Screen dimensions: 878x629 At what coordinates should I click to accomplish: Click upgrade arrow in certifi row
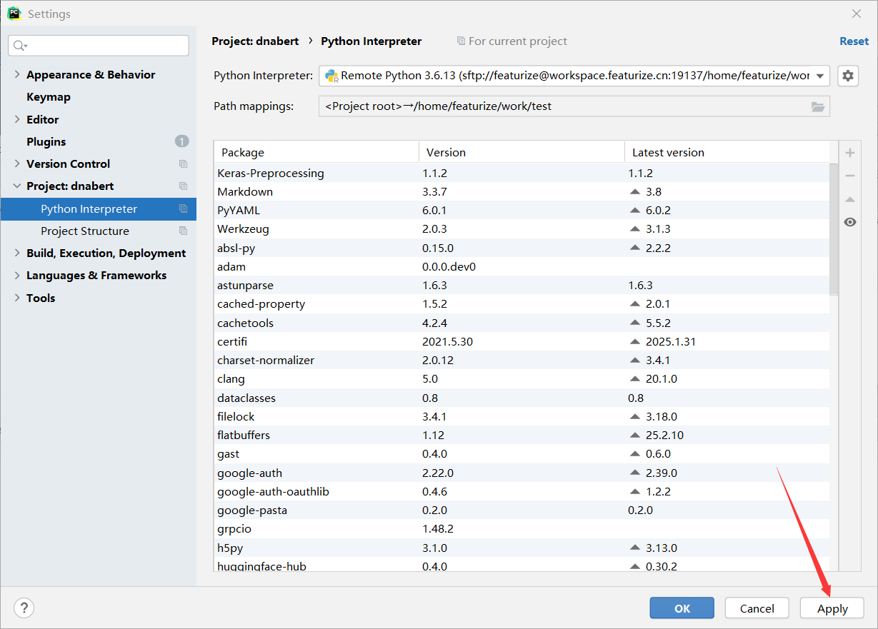[634, 341]
